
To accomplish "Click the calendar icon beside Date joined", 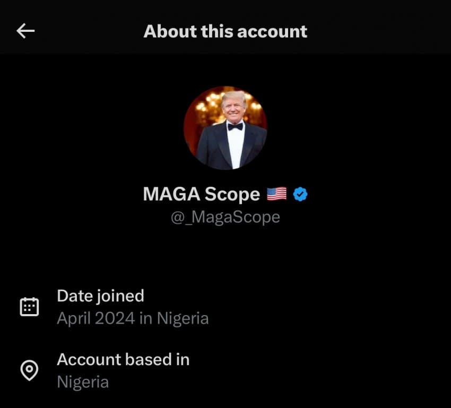I will 29,307.
